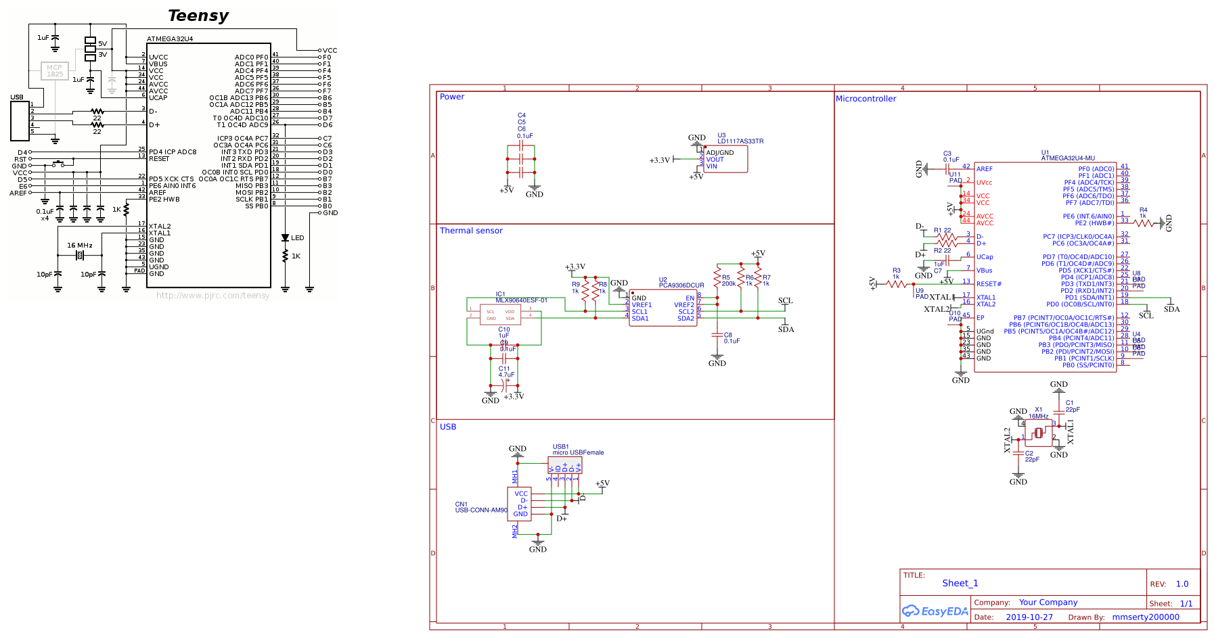Select the Your Company field

(x=1048, y=603)
